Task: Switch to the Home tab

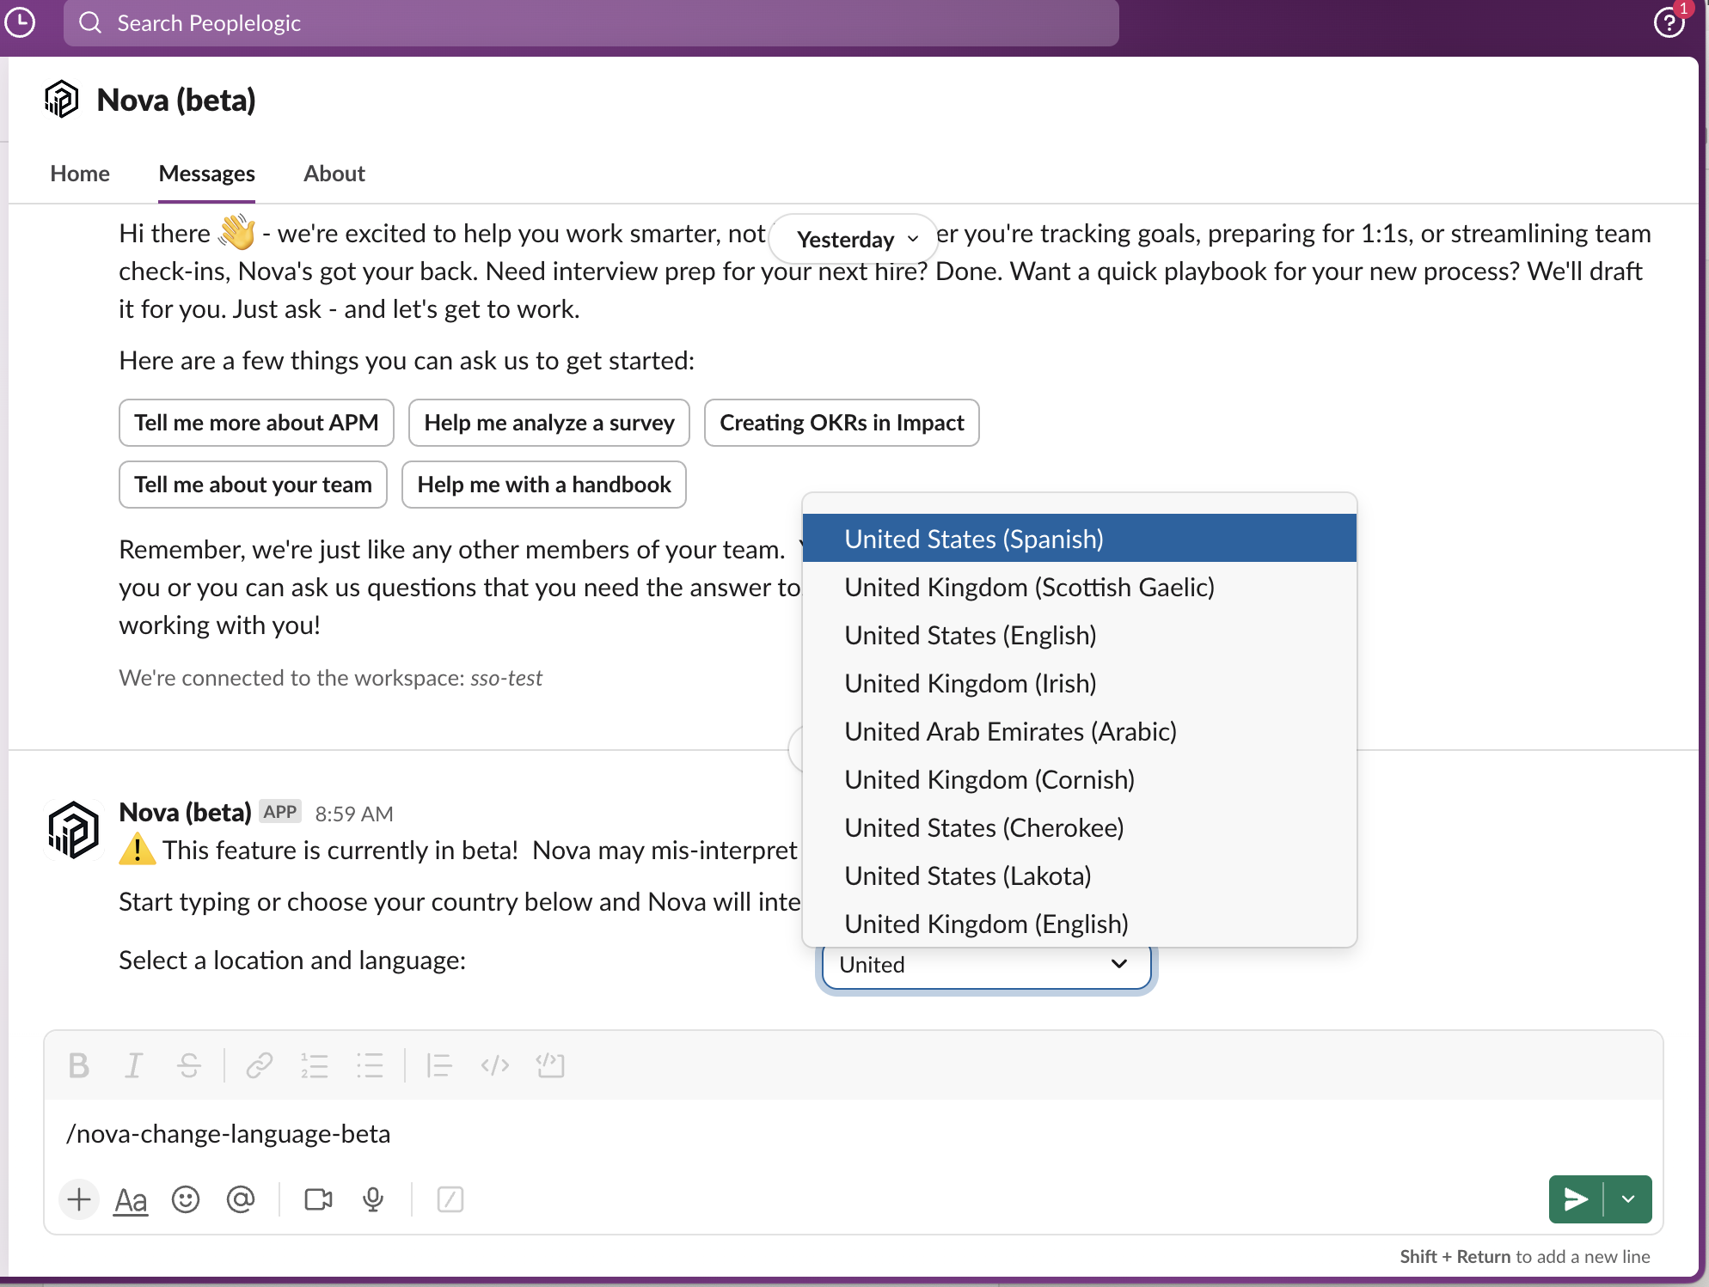Action: pos(80,174)
